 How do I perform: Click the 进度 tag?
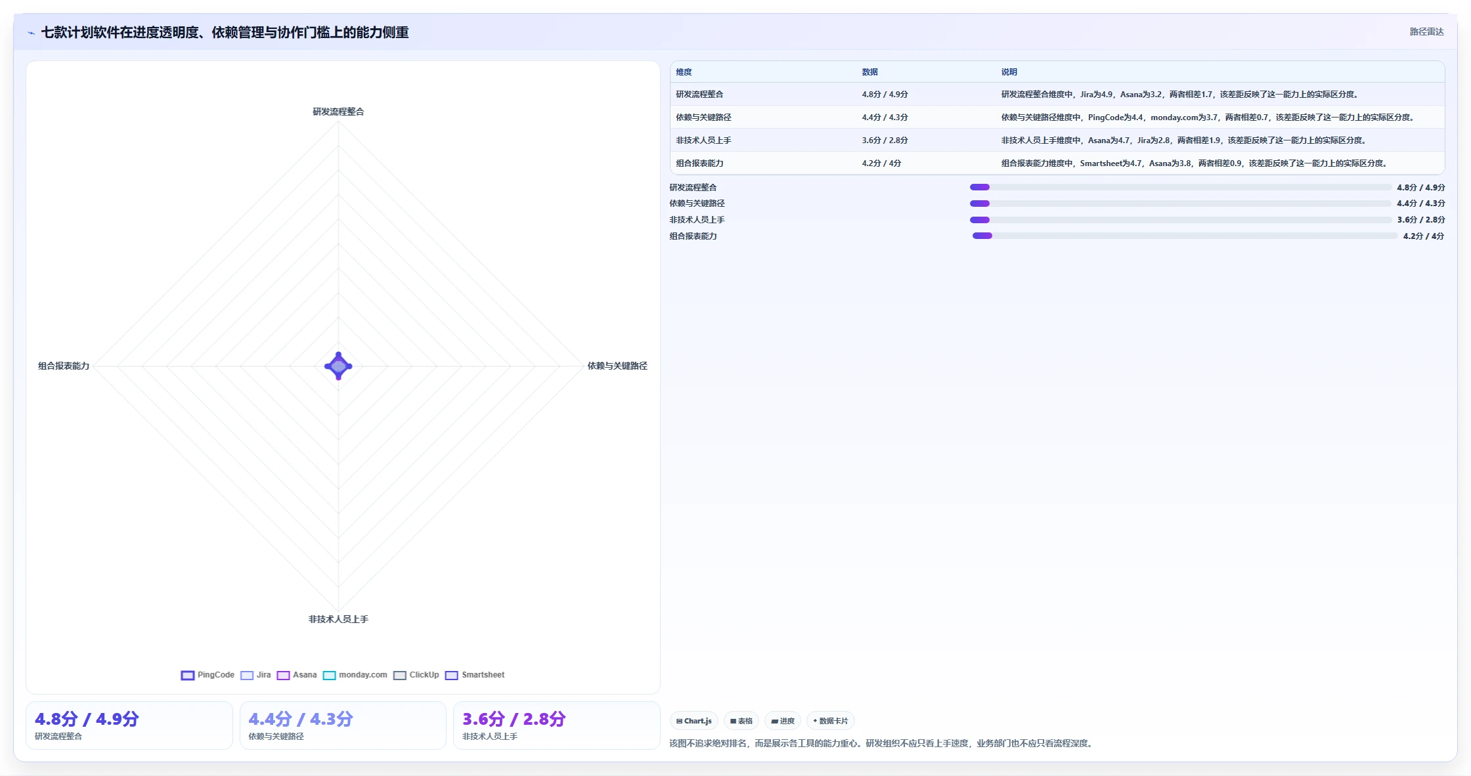(x=783, y=721)
